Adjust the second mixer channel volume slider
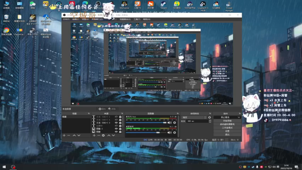The width and height of the screenshot is (302, 170). coord(146,133)
